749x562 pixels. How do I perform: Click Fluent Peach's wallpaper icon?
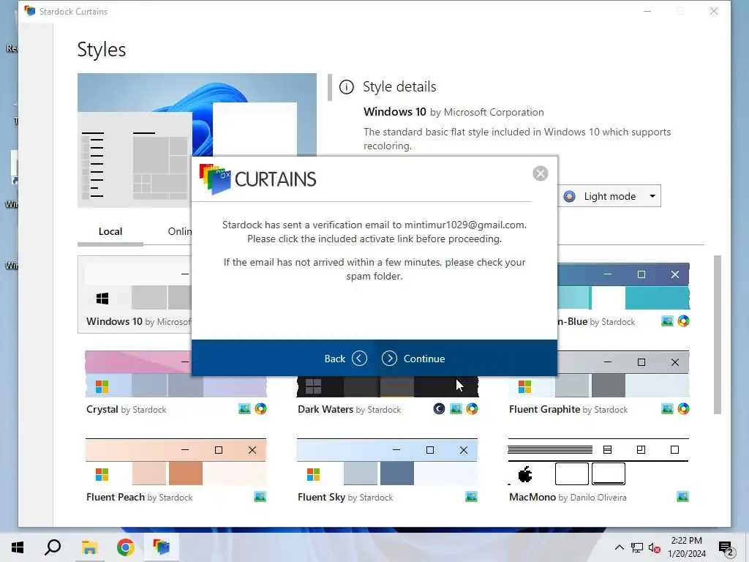coord(260,497)
